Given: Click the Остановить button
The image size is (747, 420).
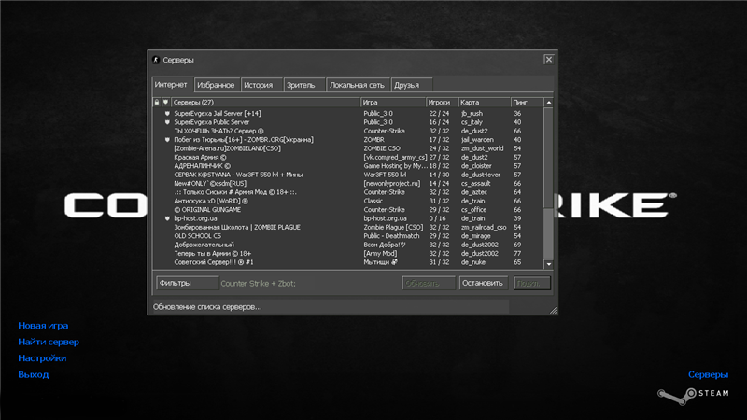Looking at the screenshot, I should coord(483,283).
